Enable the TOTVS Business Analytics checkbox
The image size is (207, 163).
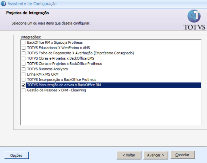coord(24,69)
